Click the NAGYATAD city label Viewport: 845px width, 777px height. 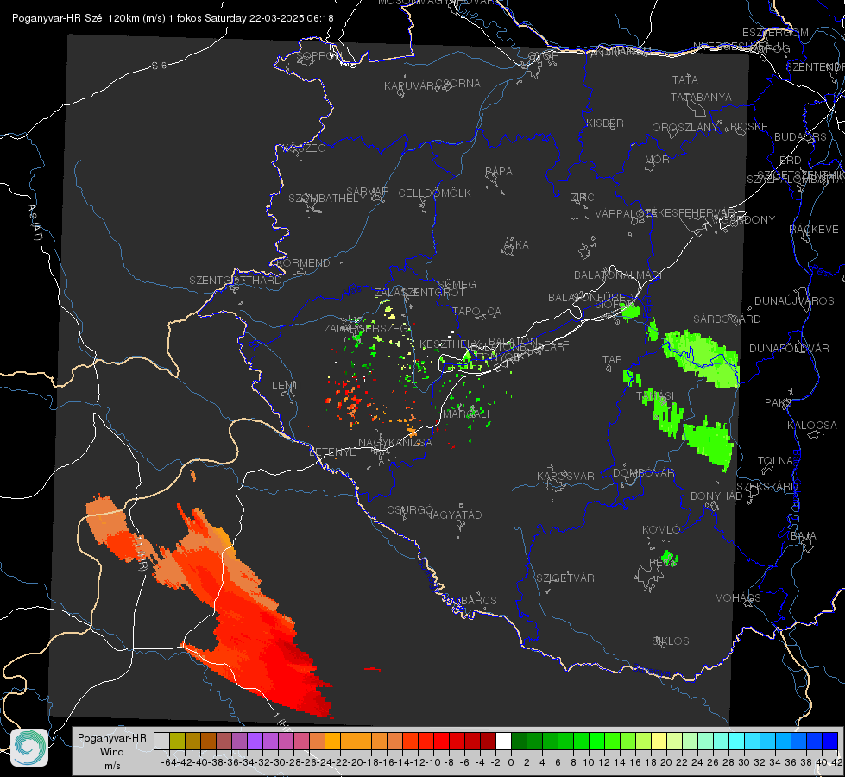click(453, 515)
